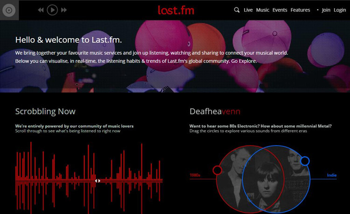
Task: Click the white scrubber handle on waveform
Action: point(98,181)
